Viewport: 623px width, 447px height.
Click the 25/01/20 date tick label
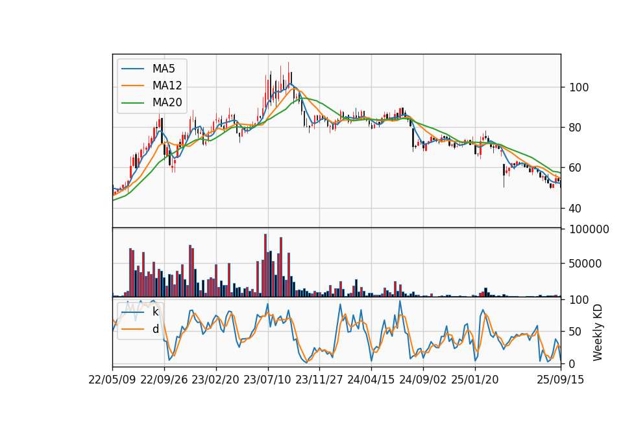[475, 380]
